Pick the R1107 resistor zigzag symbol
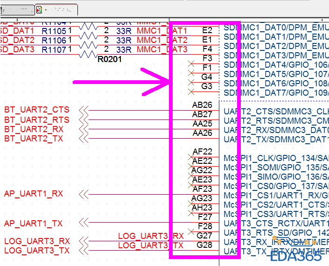This screenshot has height=266, width=329. click(88, 54)
